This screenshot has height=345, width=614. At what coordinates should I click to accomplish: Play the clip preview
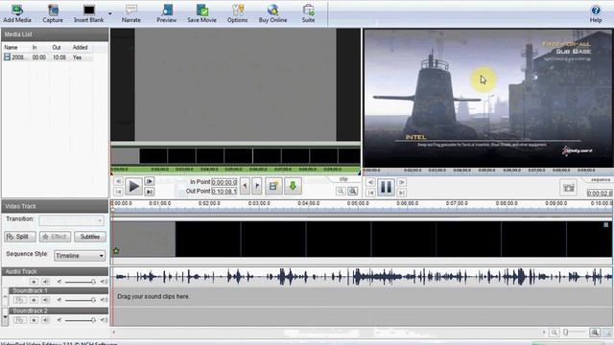click(x=133, y=187)
